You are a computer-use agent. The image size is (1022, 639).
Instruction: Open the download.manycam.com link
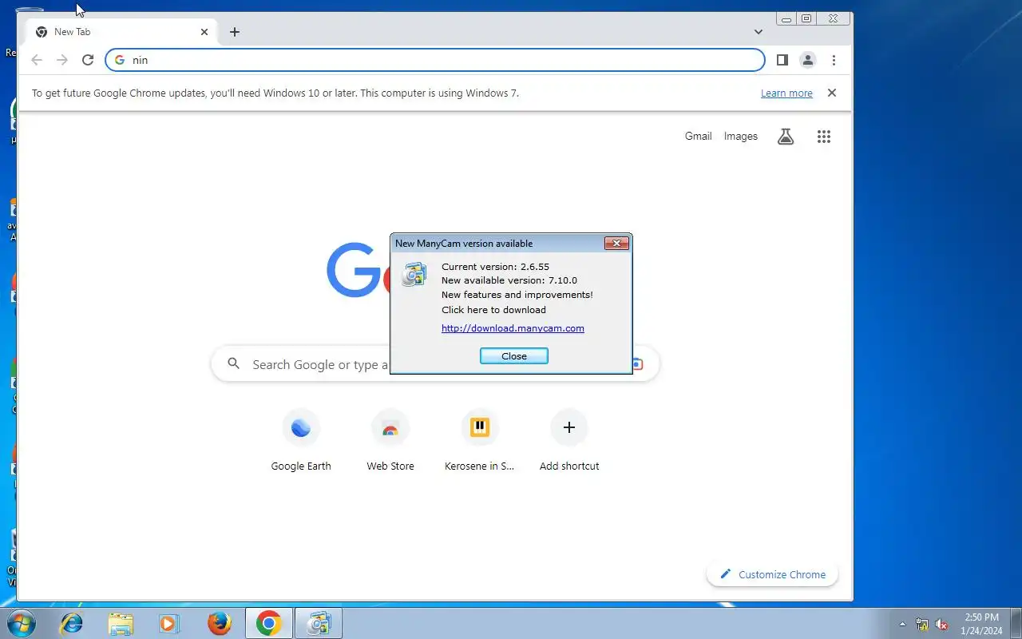point(513,328)
